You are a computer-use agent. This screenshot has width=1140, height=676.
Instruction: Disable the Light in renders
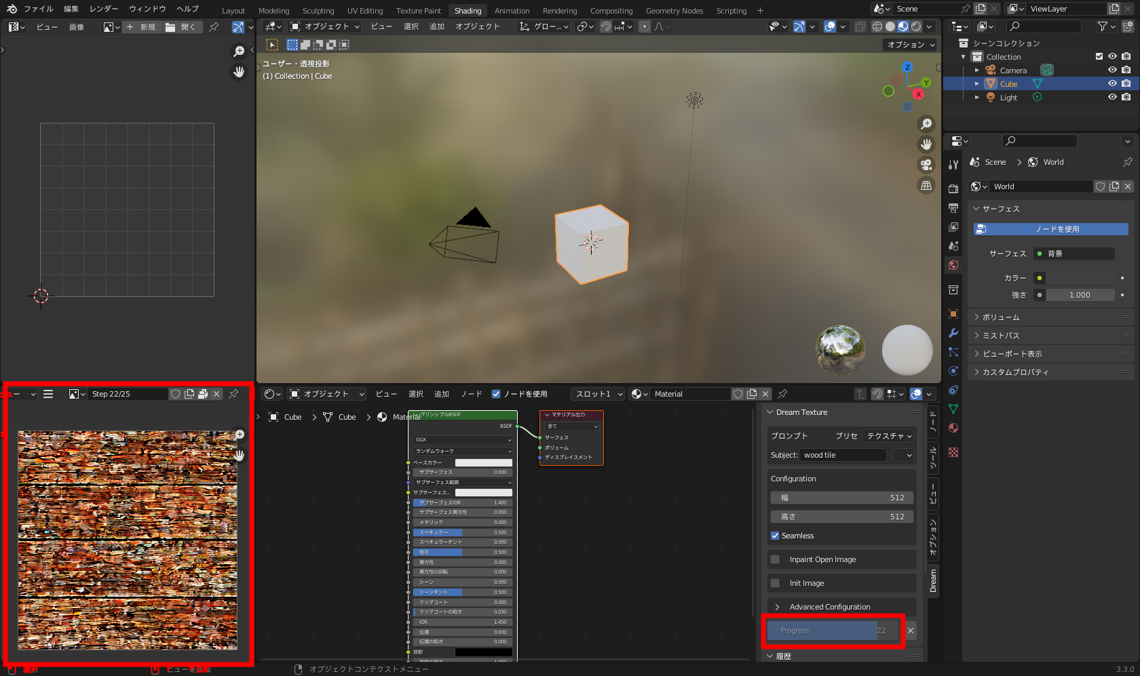click(x=1126, y=97)
